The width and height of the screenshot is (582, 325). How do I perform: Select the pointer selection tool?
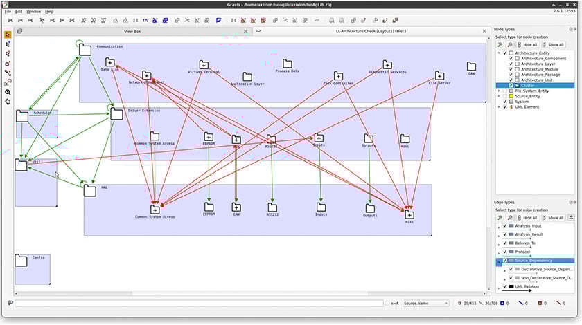pos(8,35)
